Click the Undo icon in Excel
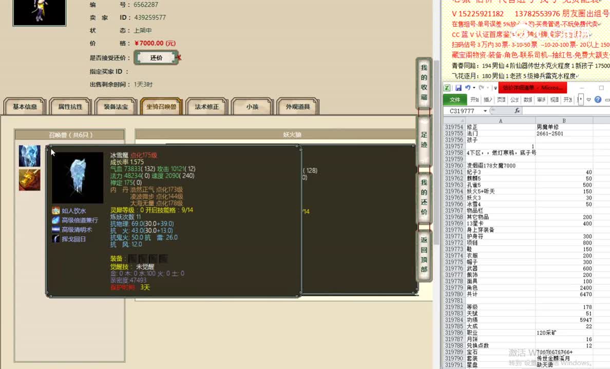 point(467,88)
